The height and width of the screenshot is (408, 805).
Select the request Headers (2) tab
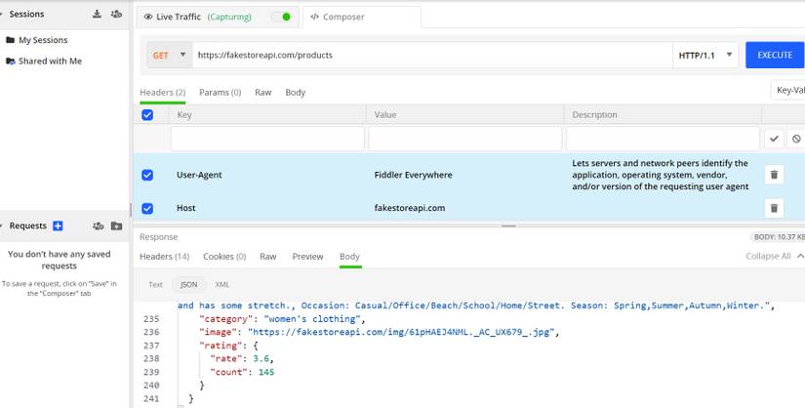162,93
